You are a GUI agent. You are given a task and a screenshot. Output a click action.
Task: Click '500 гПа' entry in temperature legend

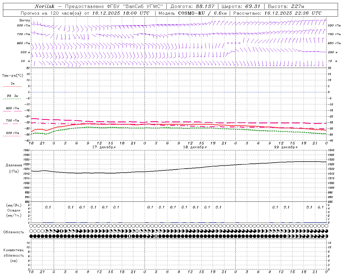pyautogui.click(x=13, y=133)
